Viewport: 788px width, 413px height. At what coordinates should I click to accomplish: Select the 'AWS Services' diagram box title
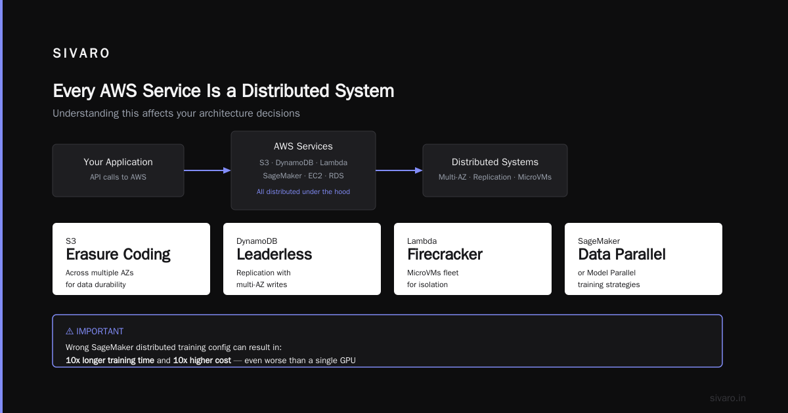tap(303, 146)
